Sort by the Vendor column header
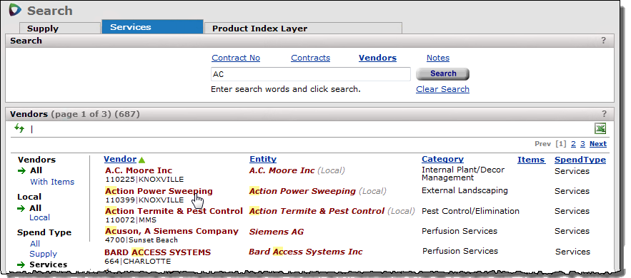This screenshot has height=278, width=631. (x=120, y=159)
